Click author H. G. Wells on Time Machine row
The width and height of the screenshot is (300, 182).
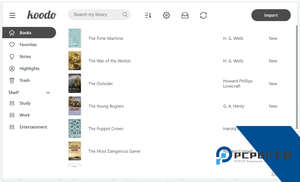[233, 38]
